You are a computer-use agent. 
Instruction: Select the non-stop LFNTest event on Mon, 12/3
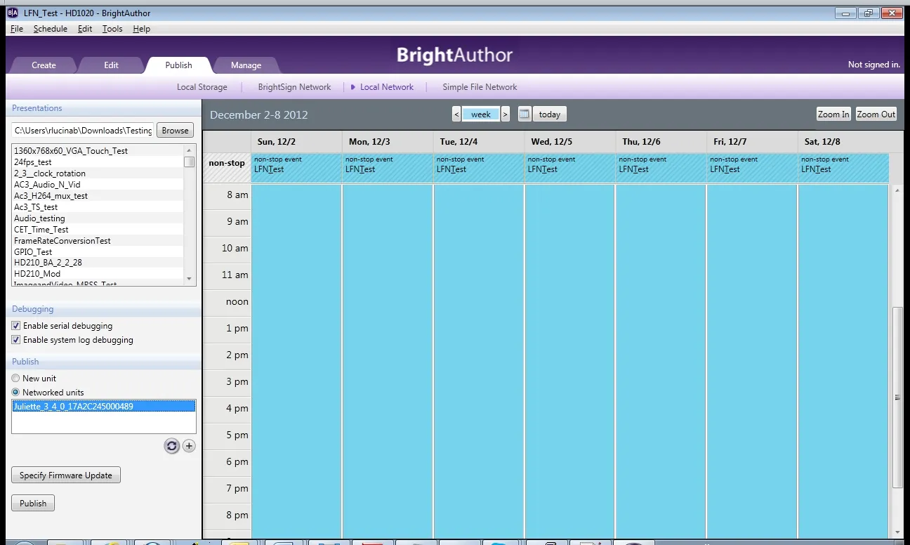388,169
